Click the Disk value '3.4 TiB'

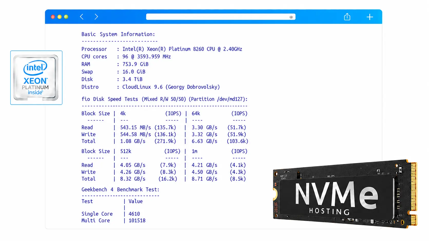click(132, 79)
